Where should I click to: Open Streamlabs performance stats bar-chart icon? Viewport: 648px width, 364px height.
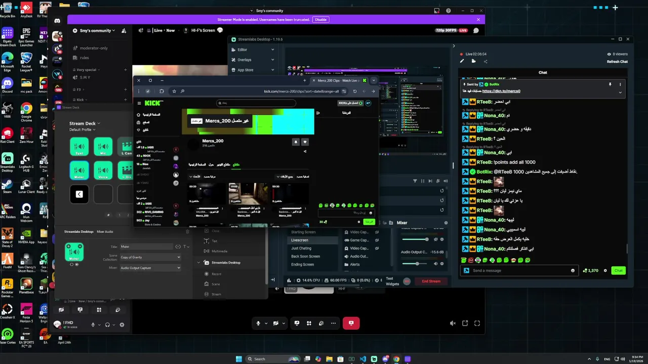click(x=289, y=281)
